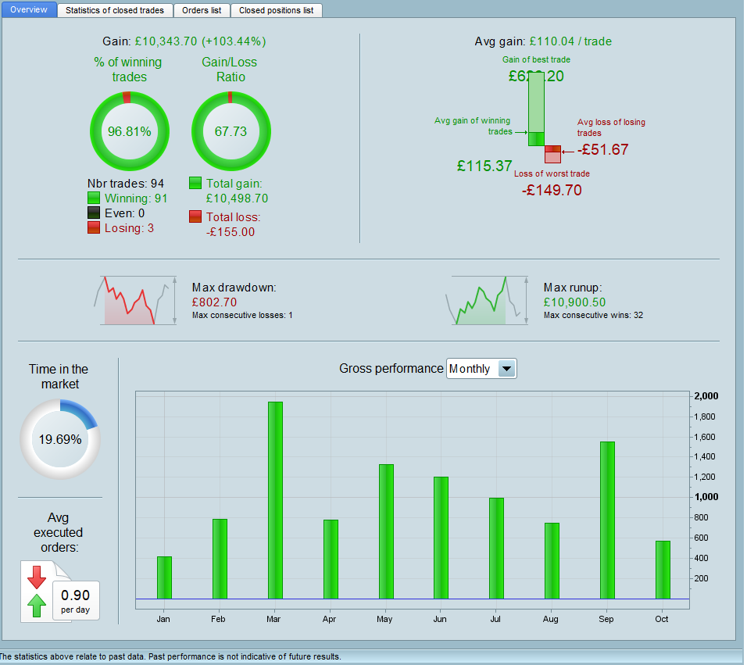Click the -£51.67 avg loss value
Viewport: 747px width, 665px height.
point(603,149)
